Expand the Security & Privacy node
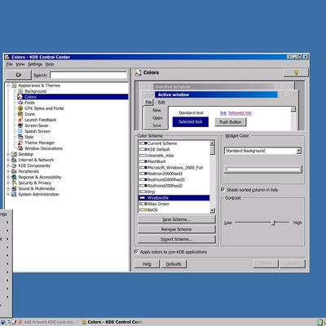 pyautogui.click(x=8, y=183)
